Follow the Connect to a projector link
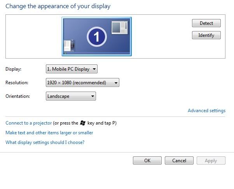The width and height of the screenshot is (234, 189). [29, 123]
